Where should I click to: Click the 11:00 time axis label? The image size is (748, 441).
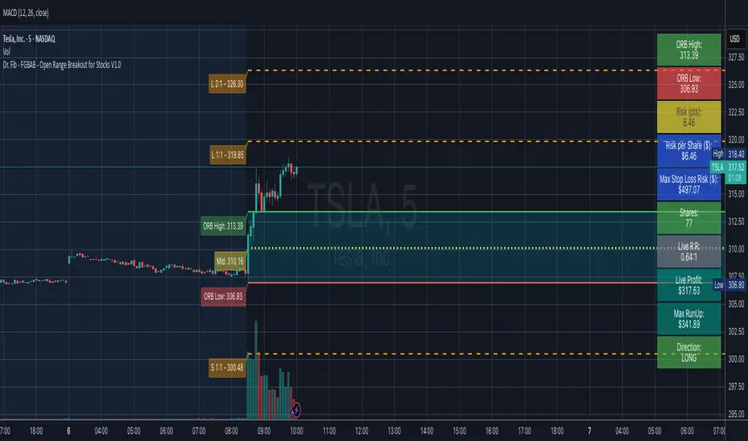tap(329, 431)
